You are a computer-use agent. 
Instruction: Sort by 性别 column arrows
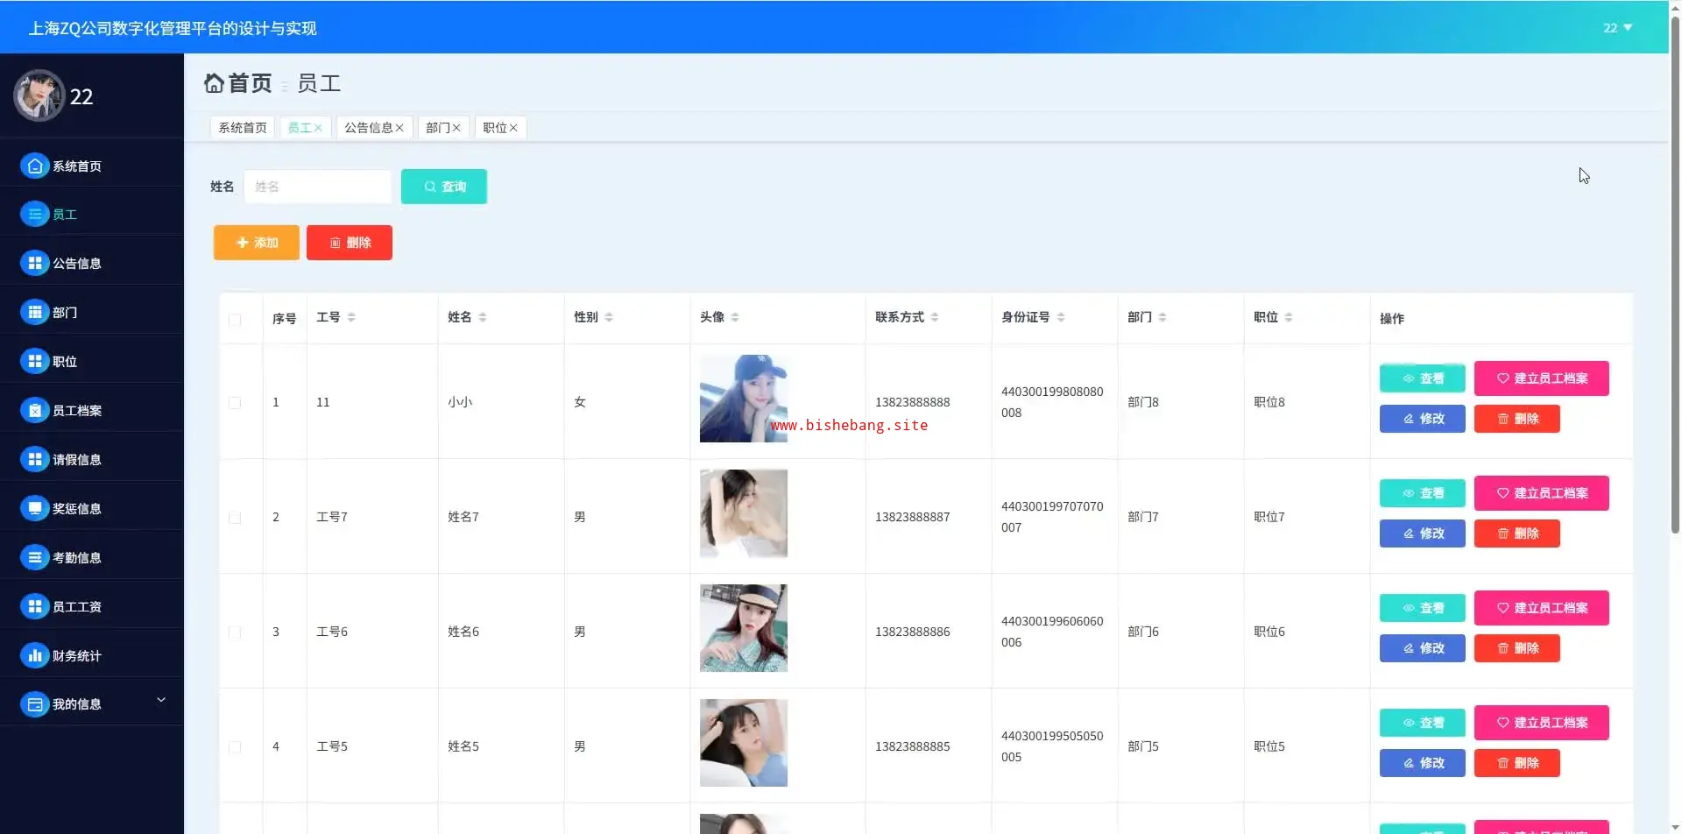tap(609, 317)
